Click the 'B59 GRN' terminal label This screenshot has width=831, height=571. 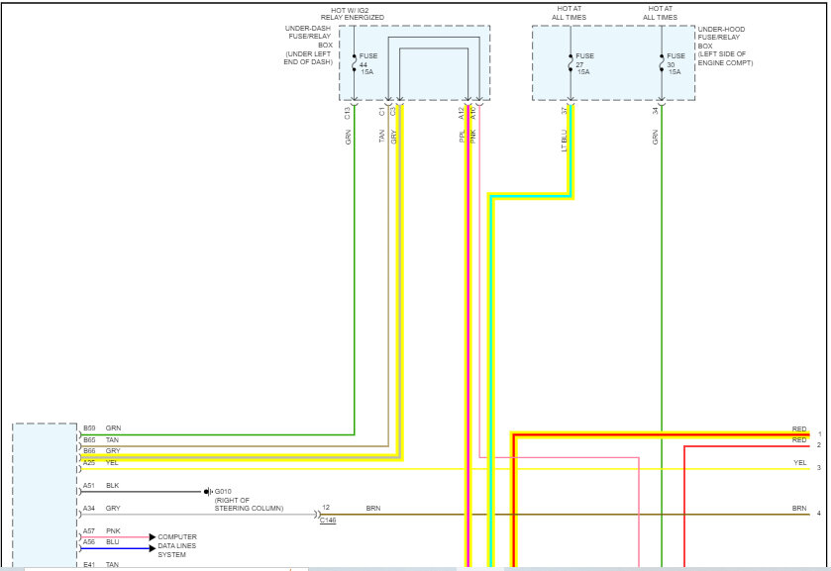point(102,428)
